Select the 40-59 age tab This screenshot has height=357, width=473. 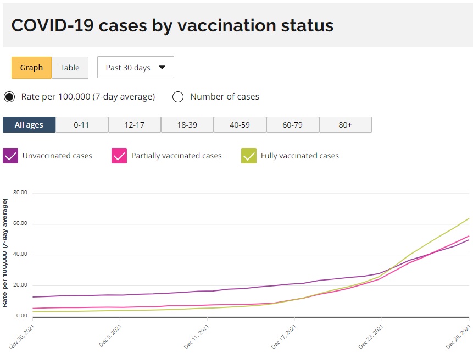[x=240, y=125]
